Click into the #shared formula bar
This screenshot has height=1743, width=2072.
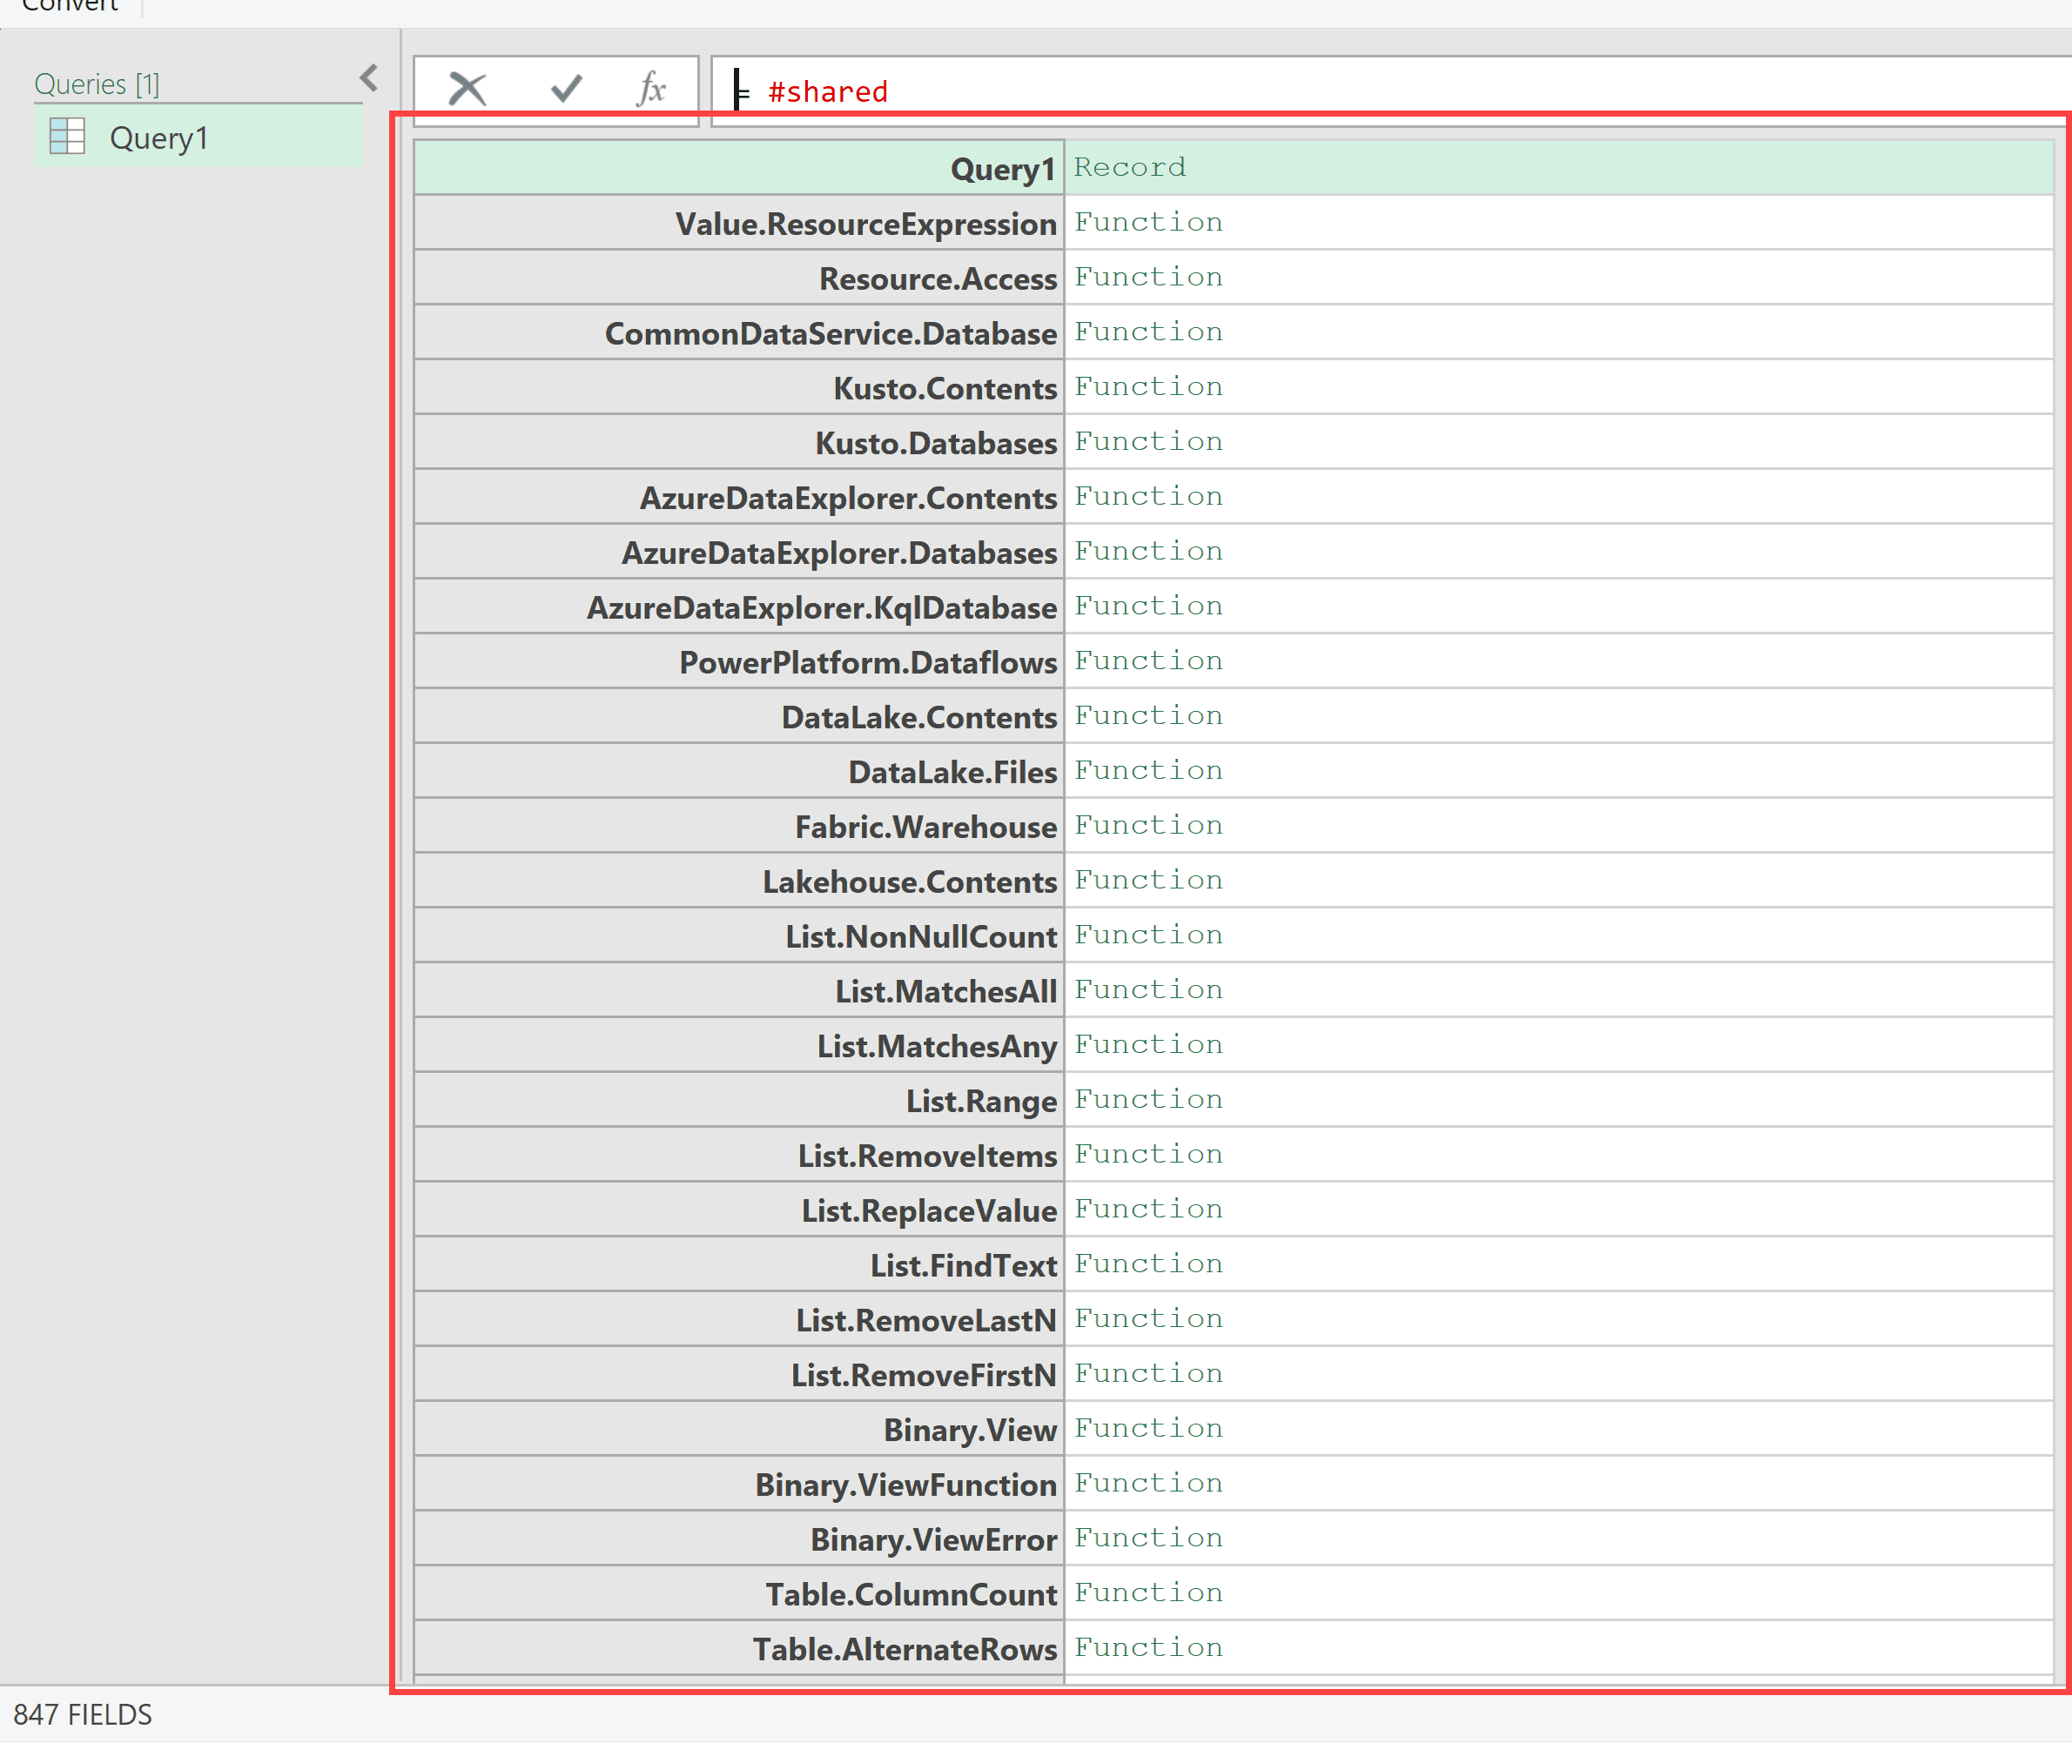pyautogui.click(x=1390, y=91)
